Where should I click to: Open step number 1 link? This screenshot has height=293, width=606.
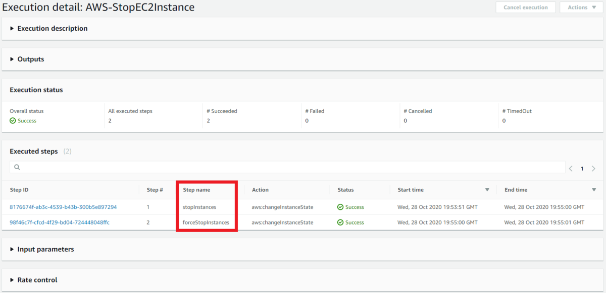point(148,207)
